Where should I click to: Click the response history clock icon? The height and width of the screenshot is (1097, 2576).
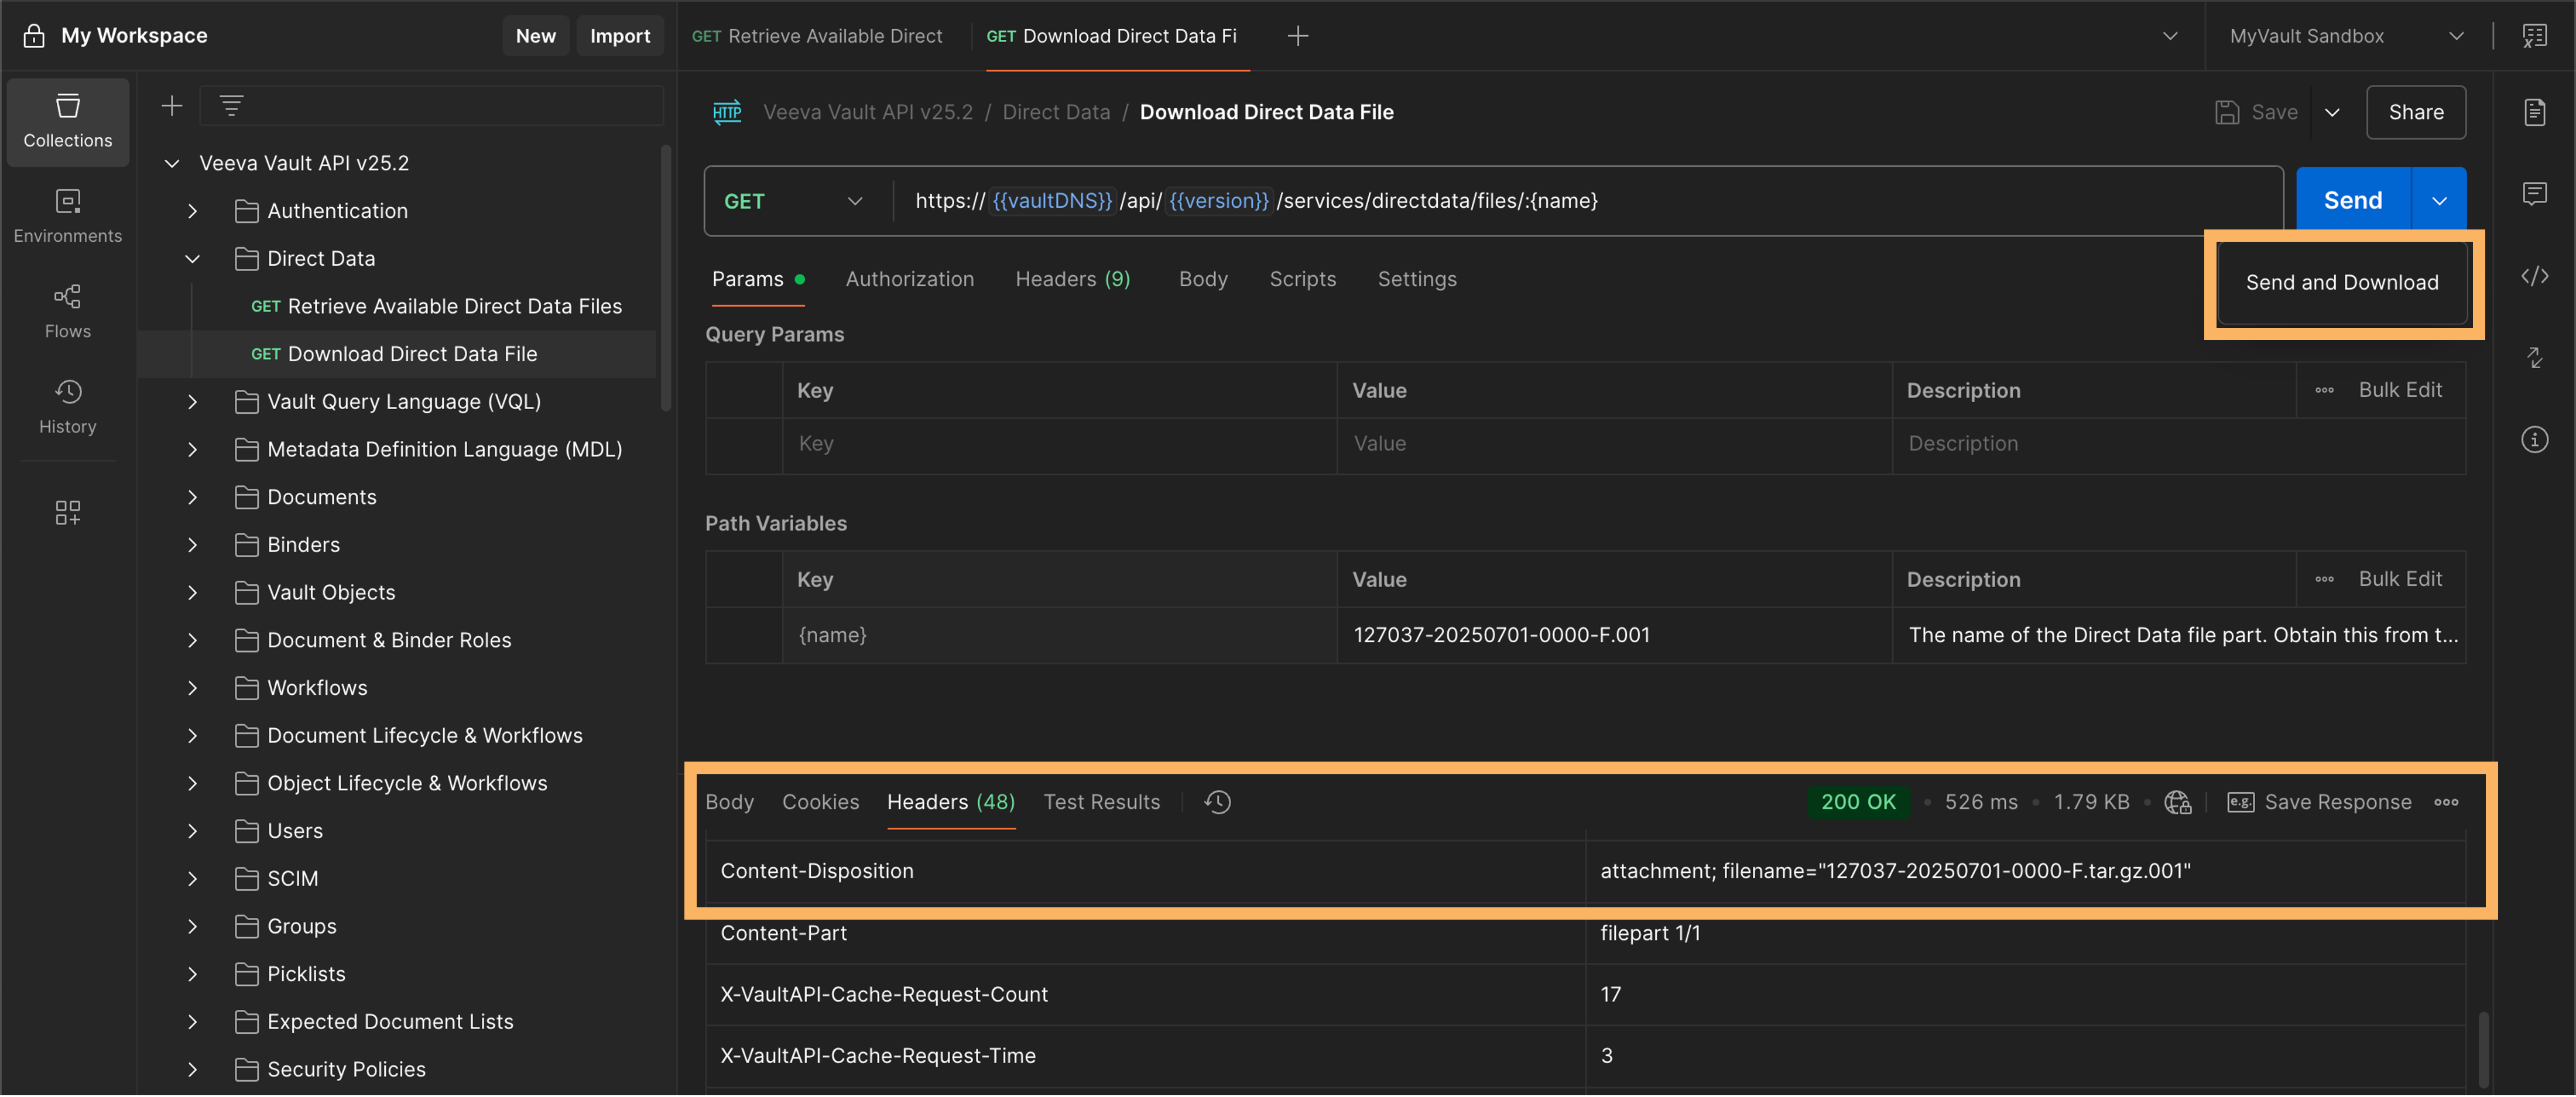coord(1217,802)
